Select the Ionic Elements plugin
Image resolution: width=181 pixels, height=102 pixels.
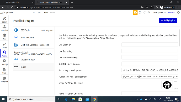pos(33,38)
